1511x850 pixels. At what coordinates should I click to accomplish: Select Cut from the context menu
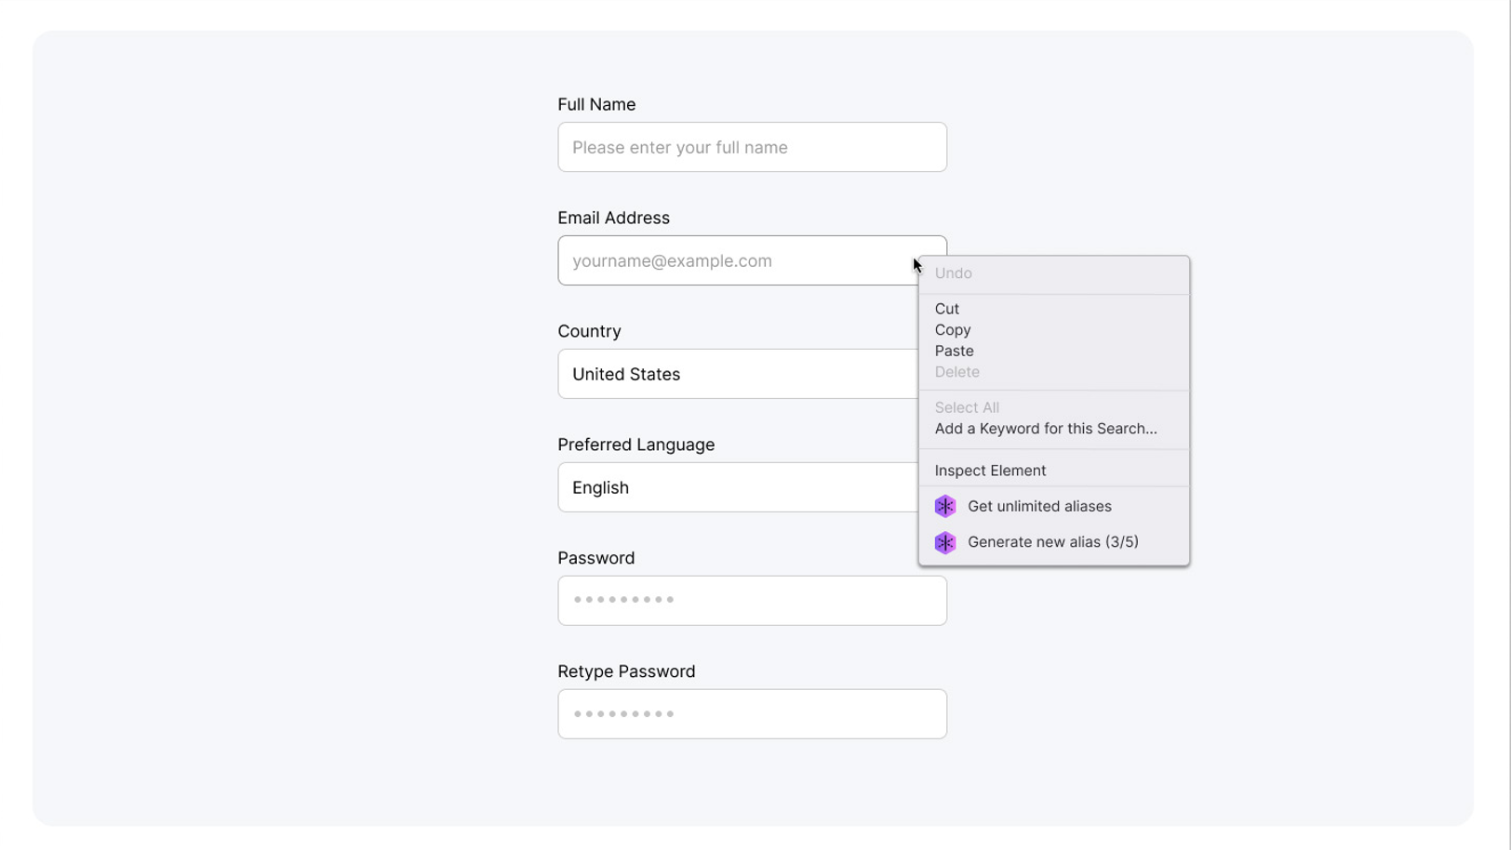click(x=946, y=309)
